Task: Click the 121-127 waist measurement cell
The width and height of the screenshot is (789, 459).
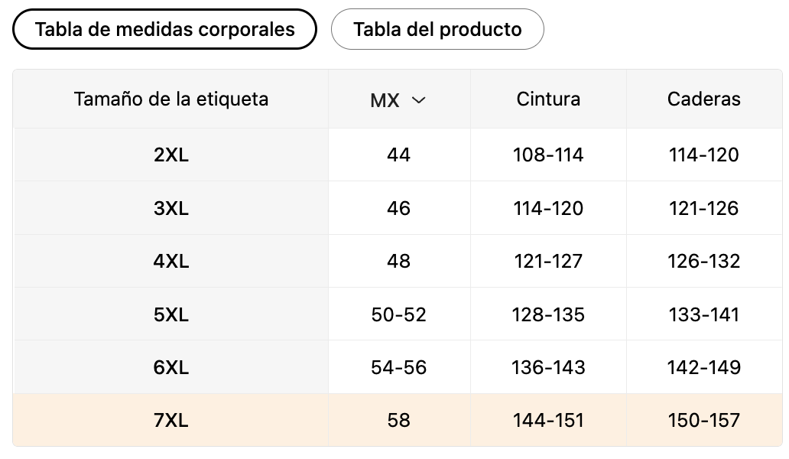Action: [548, 261]
